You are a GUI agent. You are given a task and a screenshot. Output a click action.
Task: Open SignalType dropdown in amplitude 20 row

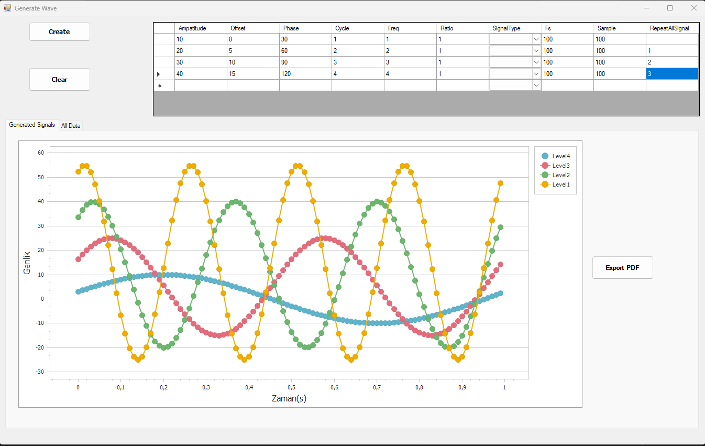tap(536, 51)
